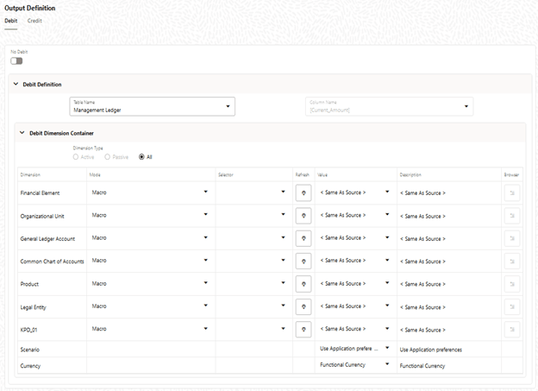Viewport: 538px width, 391px height.
Task: Toggle the No Debit switch
Action: coord(16,60)
